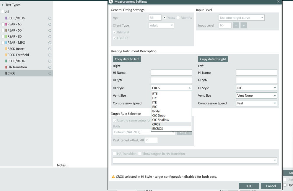Select the Years radio button
The width and height of the screenshot is (293, 191).
point(165,17)
